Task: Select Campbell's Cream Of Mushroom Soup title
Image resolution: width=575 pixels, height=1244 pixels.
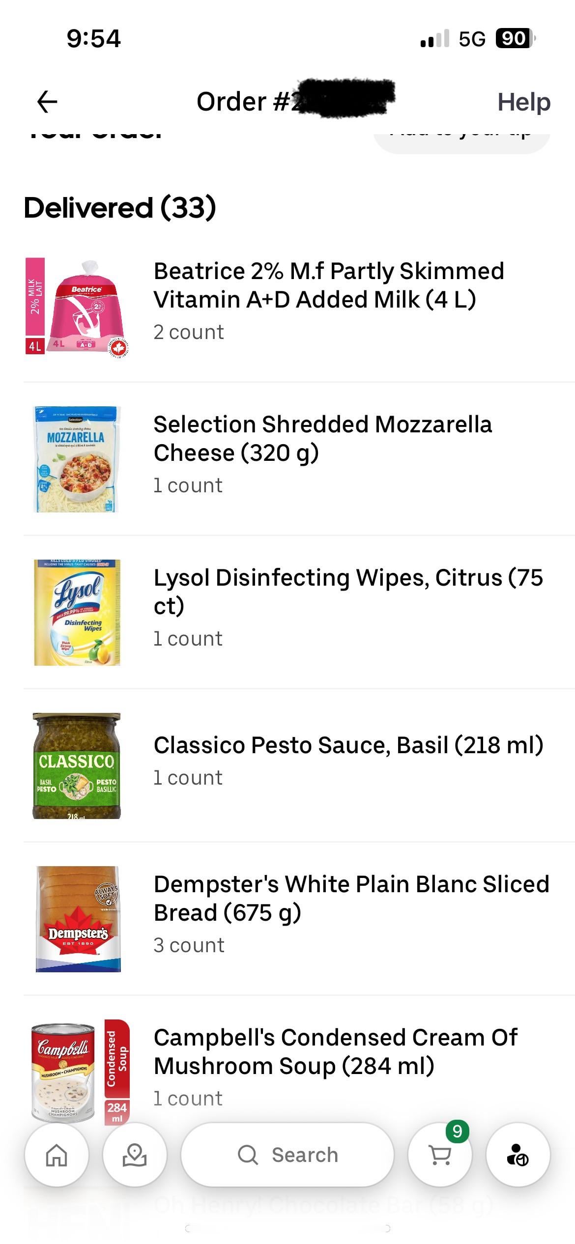Action: (x=335, y=1052)
